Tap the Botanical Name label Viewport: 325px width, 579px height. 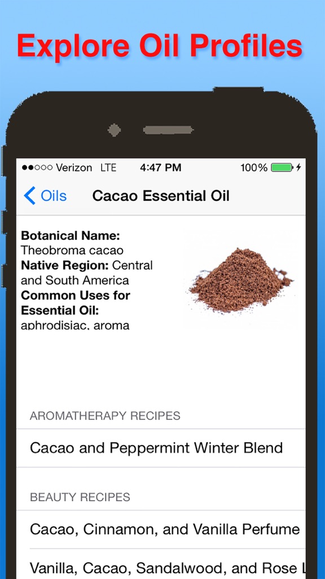click(x=71, y=236)
